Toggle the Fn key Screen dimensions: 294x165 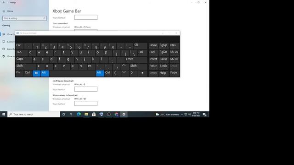pyautogui.click(x=19, y=73)
